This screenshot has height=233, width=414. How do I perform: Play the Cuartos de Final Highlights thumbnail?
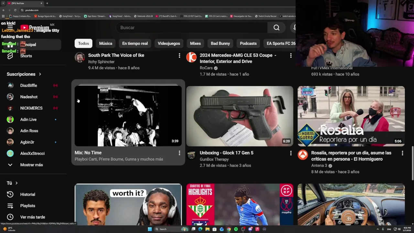pos(240,205)
